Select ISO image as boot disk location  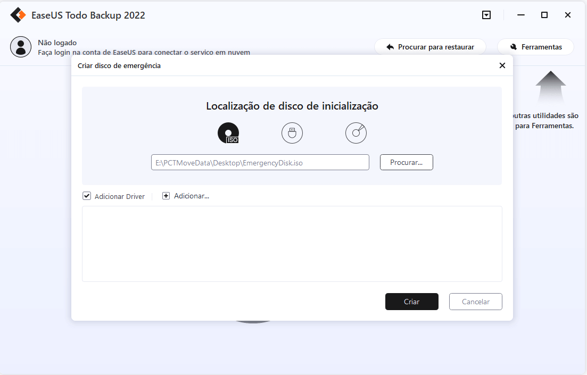tap(228, 133)
